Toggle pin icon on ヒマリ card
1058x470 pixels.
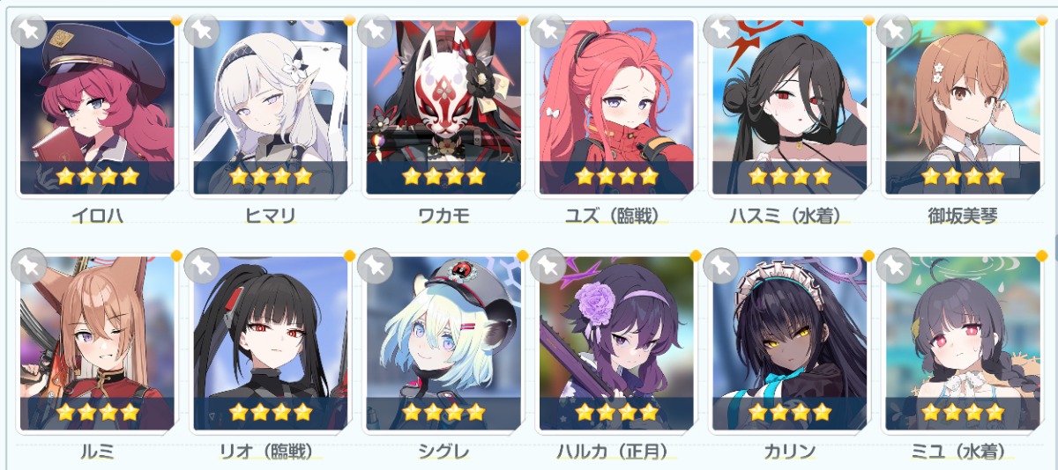tap(202, 30)
